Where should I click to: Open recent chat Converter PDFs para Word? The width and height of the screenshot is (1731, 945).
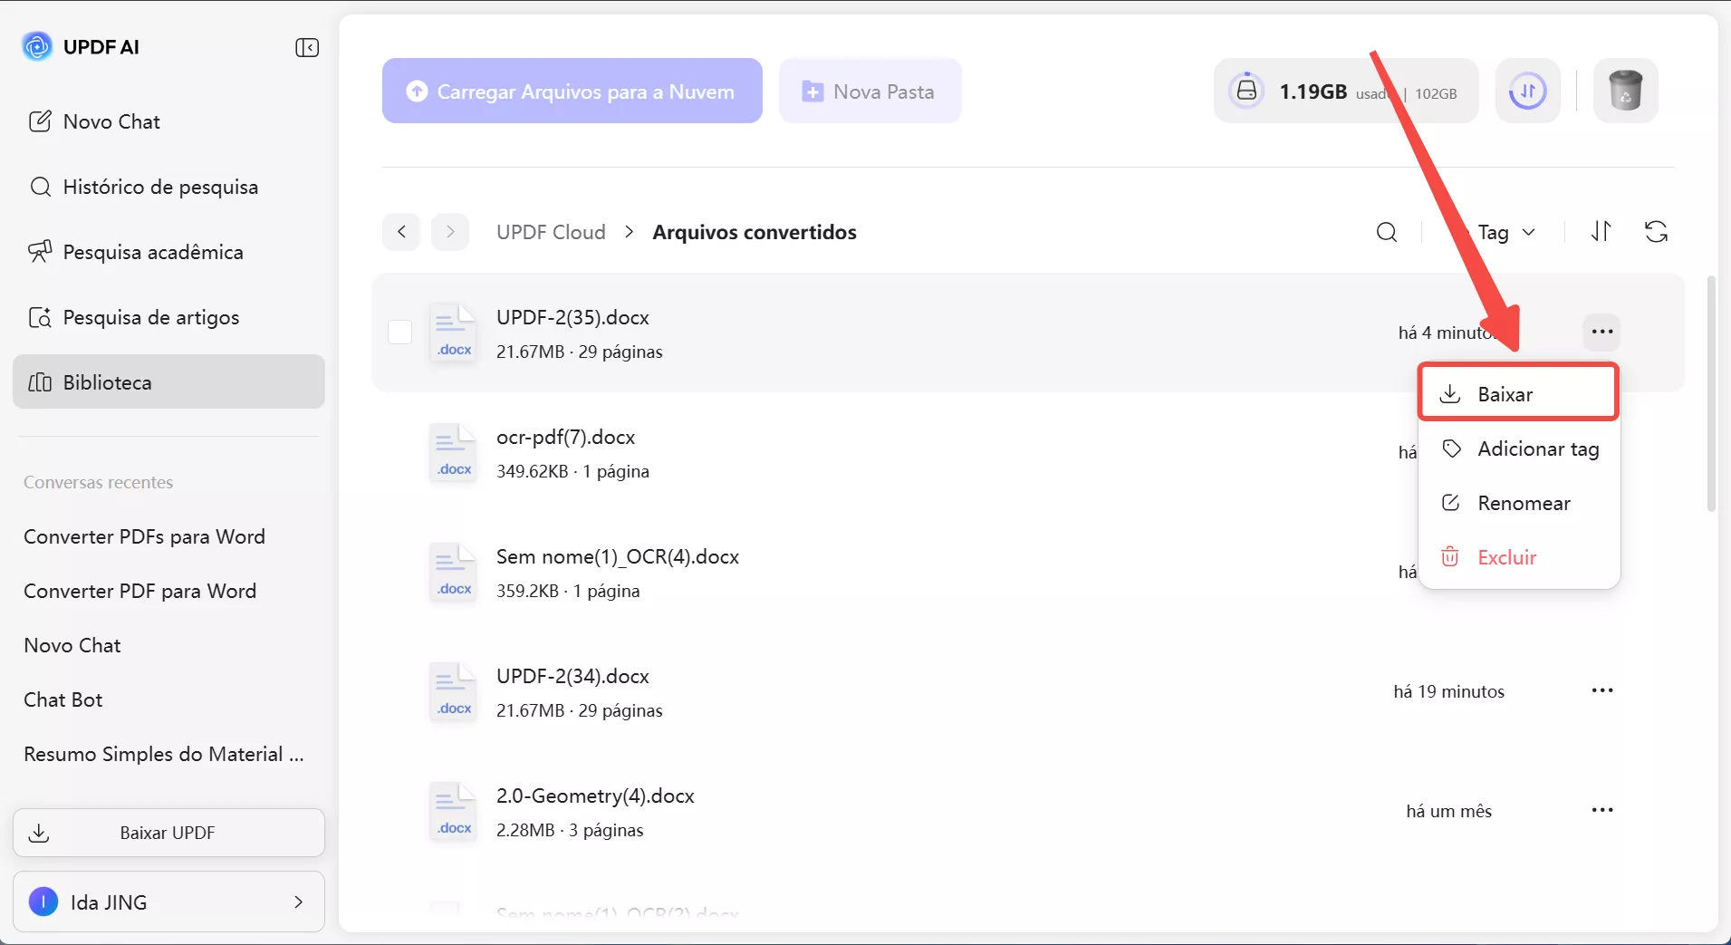(x=144, y=536)
